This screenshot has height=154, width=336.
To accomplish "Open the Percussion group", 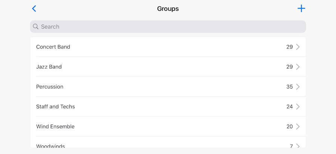I will click(x=50, y=87).
